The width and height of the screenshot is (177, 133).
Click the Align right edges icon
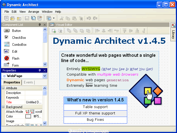[x=110, y=31]
